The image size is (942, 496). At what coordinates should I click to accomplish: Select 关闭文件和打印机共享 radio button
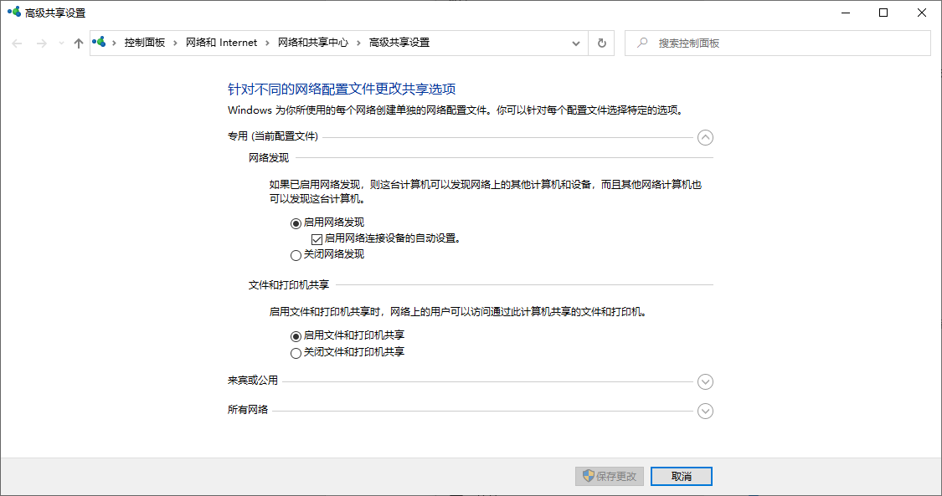point(296,353)
